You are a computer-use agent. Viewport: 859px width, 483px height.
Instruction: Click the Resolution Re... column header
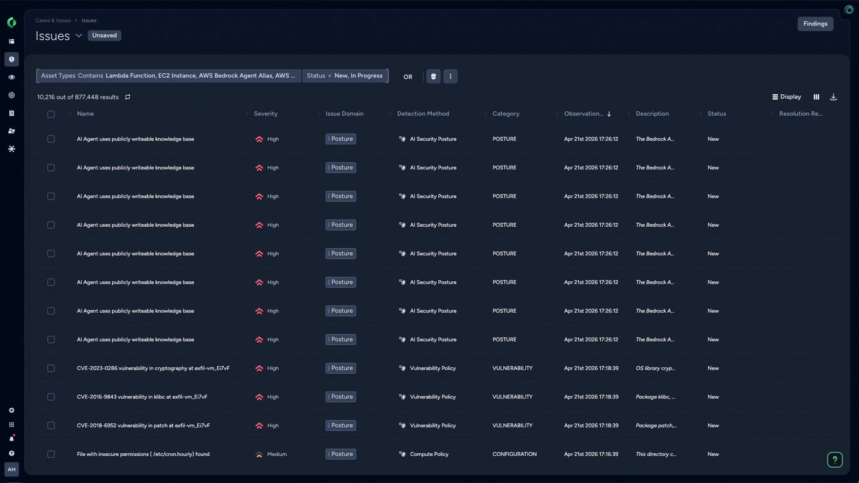(801, 114)
